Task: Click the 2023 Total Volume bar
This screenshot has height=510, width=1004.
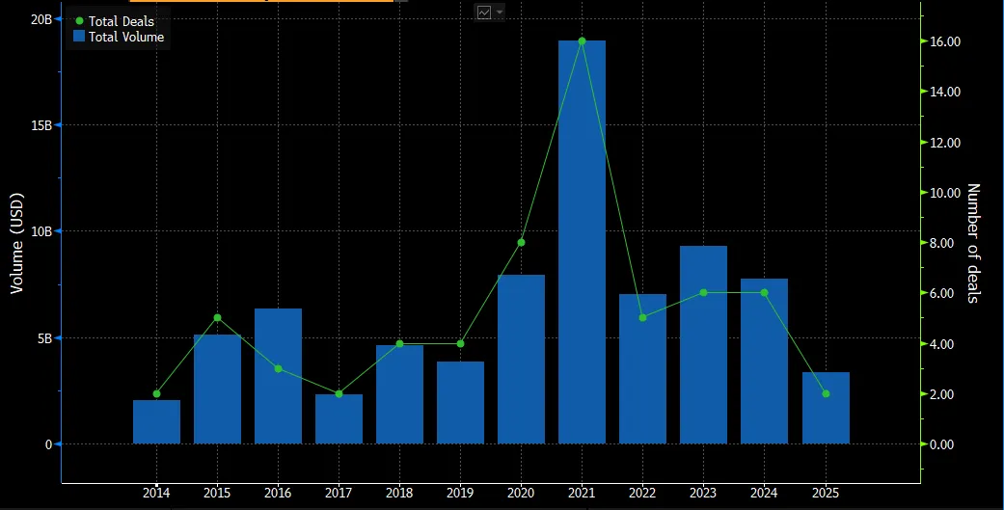Action: tap(704, 345)
